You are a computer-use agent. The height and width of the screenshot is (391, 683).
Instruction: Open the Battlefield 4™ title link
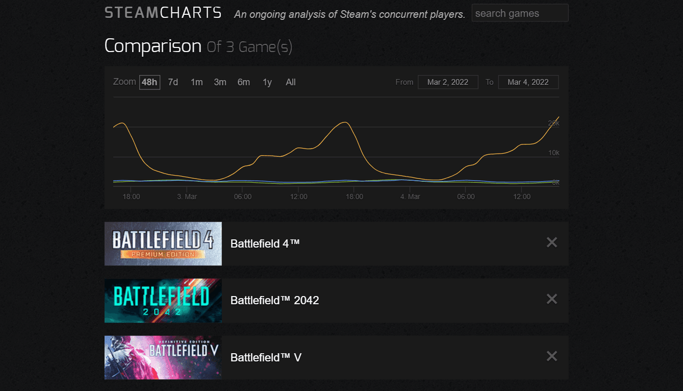pyautogui.click(x=265, y=243)
